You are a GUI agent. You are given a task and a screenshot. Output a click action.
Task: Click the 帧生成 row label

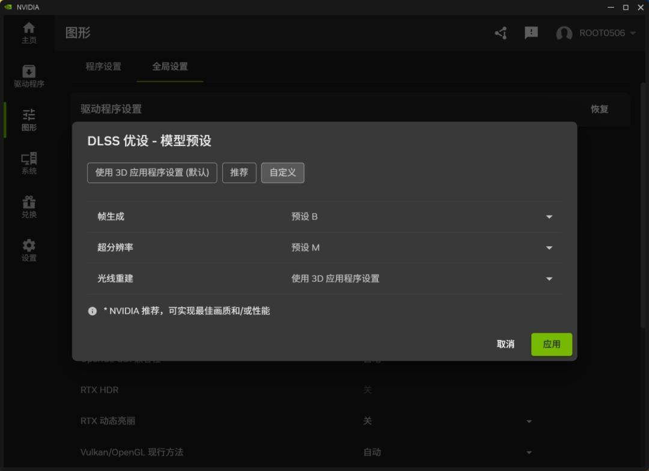click(x=111, y=216)
